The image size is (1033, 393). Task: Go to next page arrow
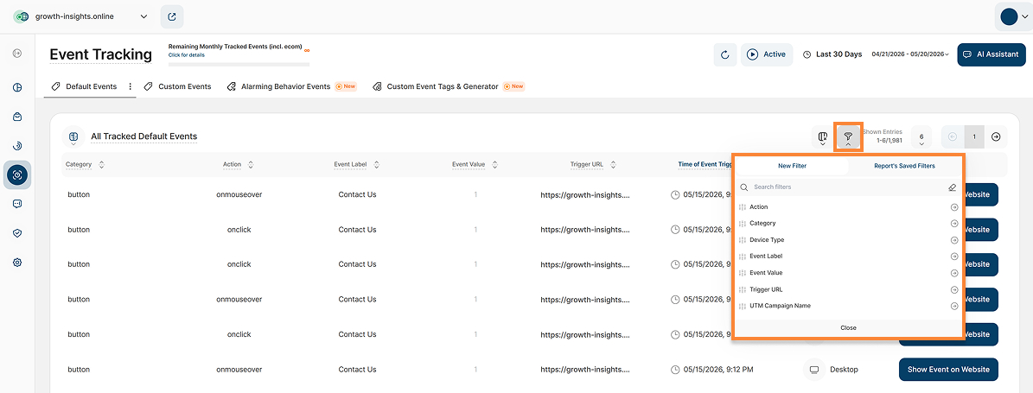996,137
